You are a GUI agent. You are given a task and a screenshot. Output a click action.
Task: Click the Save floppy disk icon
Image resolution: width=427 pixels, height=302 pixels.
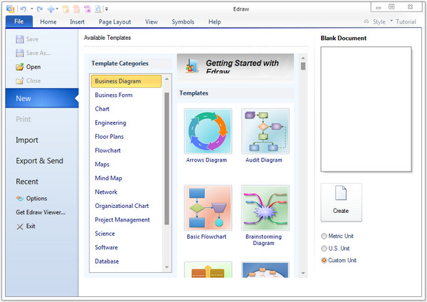tap(20, 39)
